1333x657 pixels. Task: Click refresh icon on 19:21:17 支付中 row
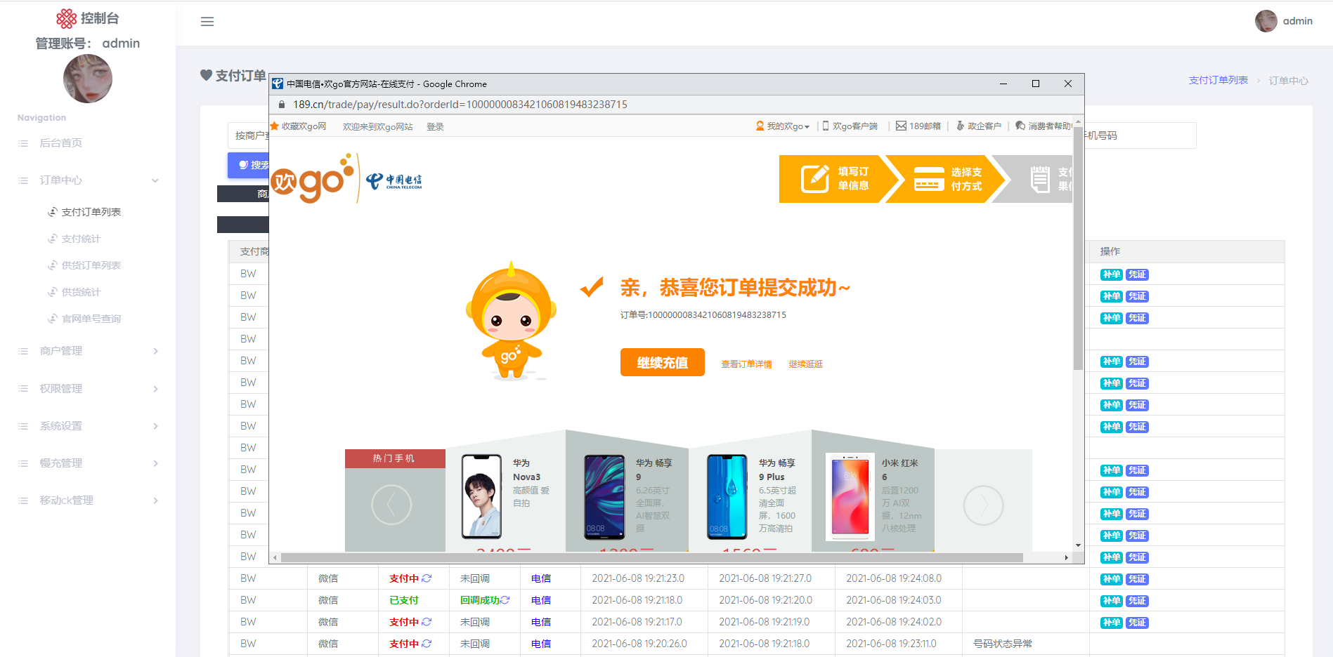tap(427, 622)
